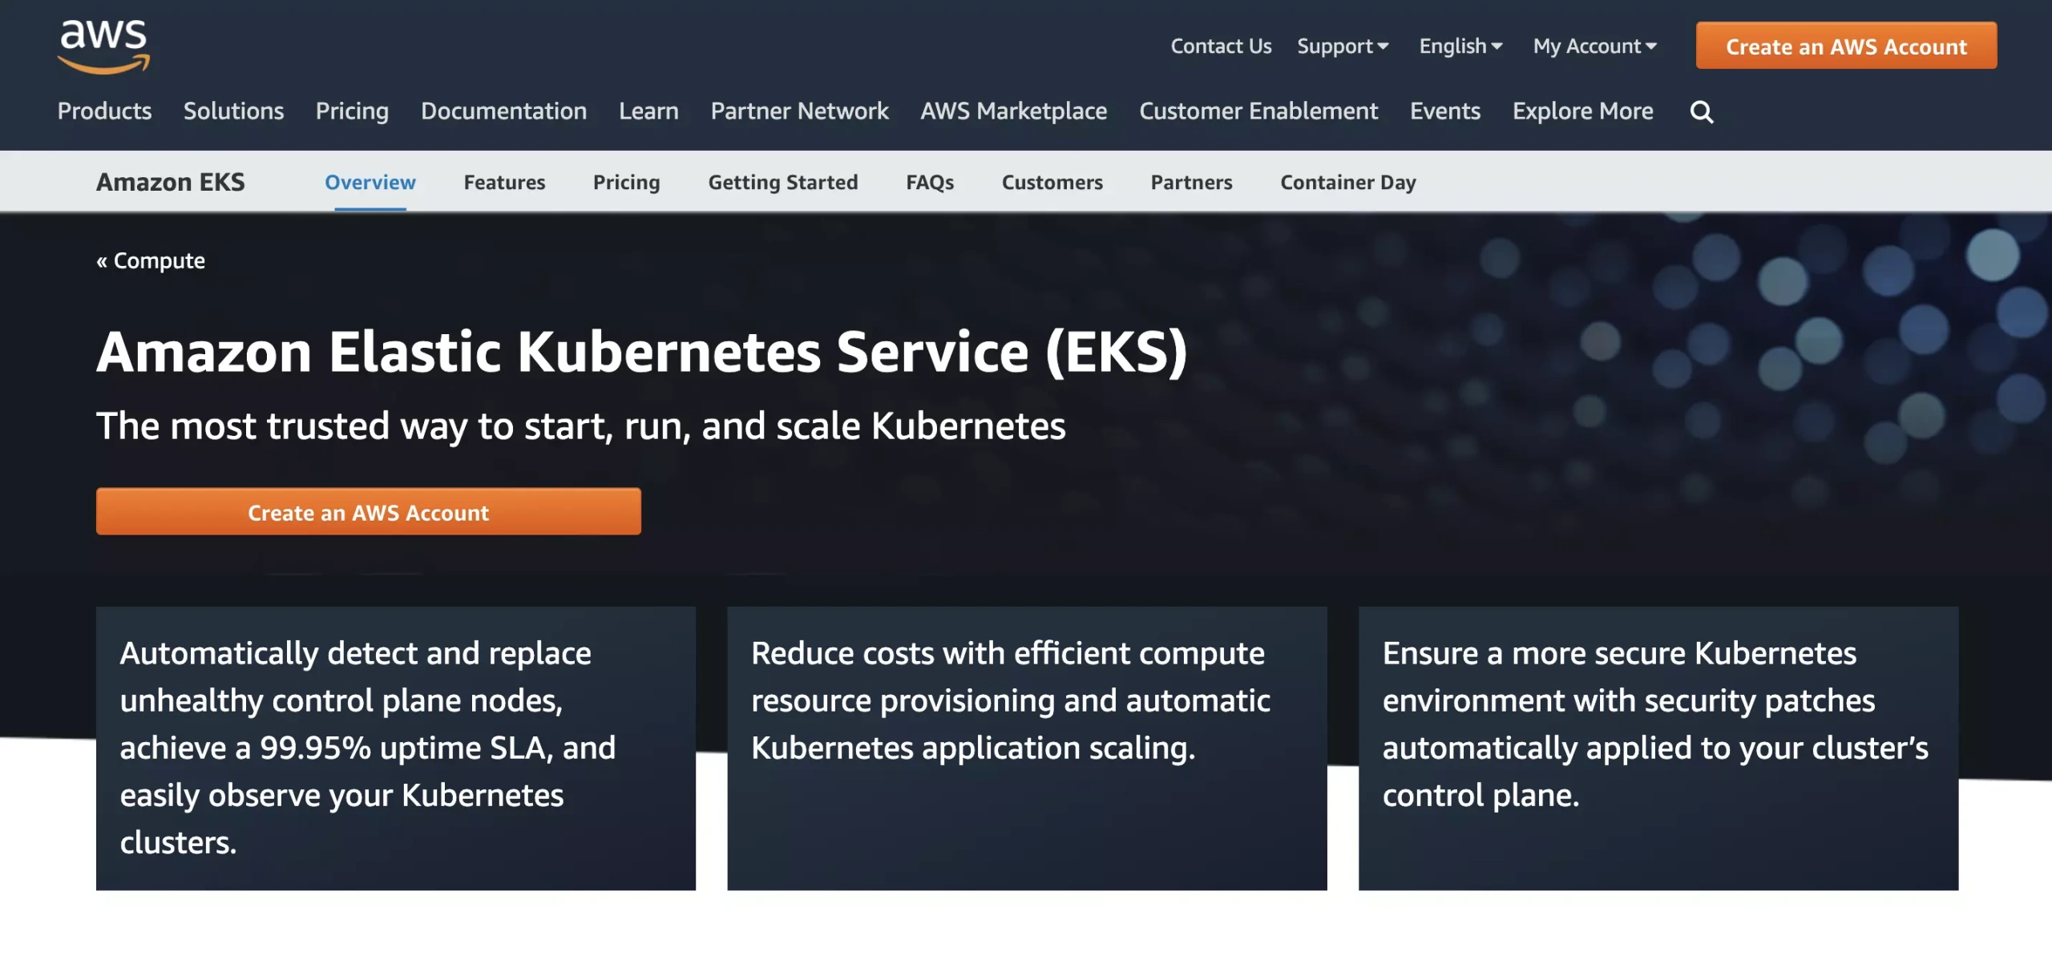Go to the Customers tab
Screen dimensions: 2052x968
pyautogui.click(x=1052, y=182)
